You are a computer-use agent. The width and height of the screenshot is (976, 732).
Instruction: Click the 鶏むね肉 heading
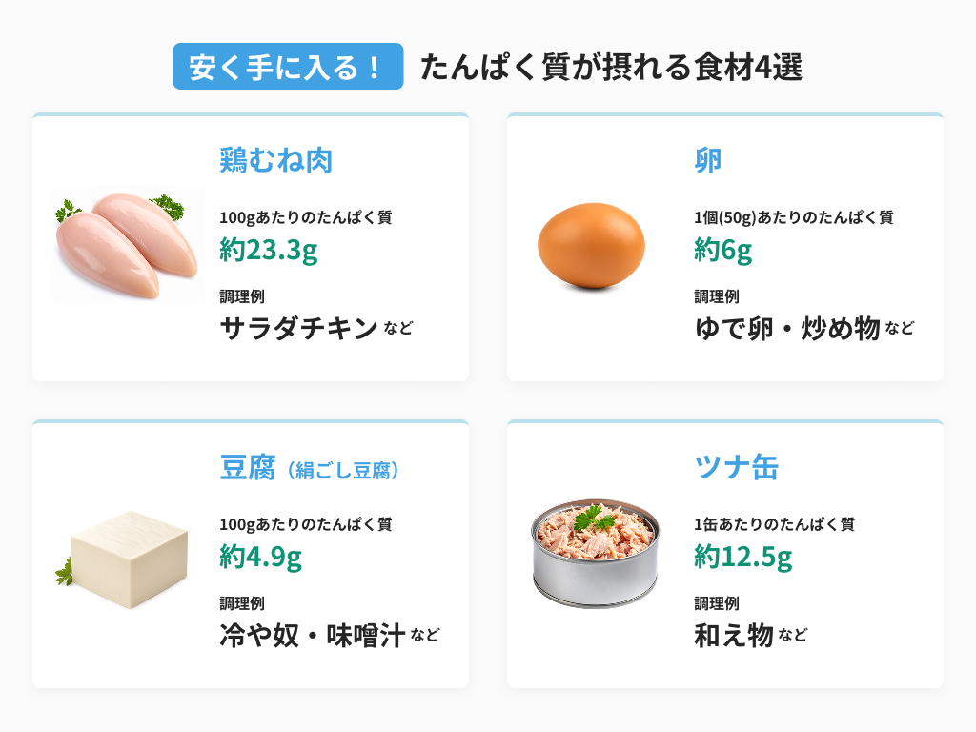(275, 161)
